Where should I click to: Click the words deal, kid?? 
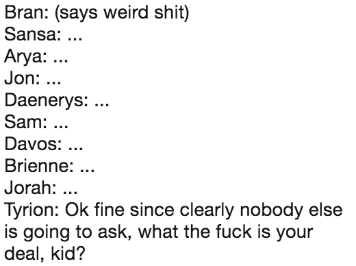point(44,254)
